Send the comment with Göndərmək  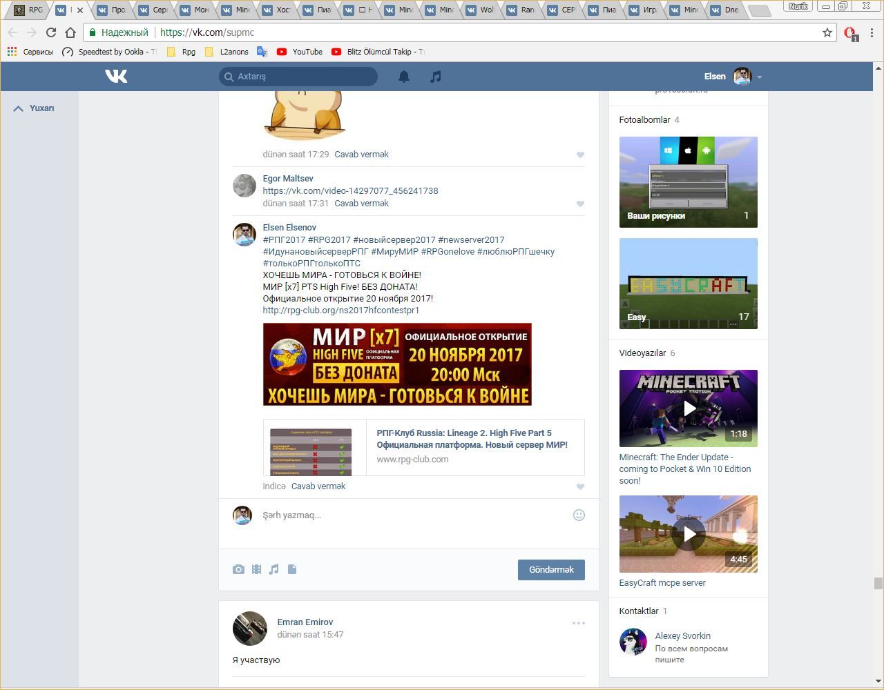tap(551, 569)
